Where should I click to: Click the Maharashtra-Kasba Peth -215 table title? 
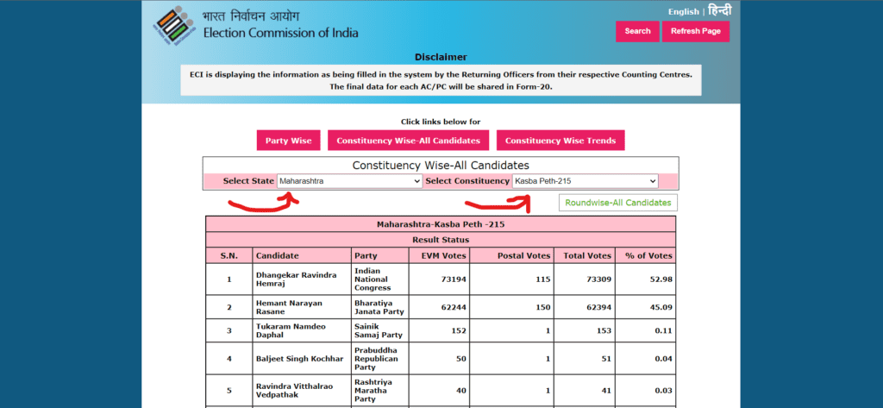[441, 223]
